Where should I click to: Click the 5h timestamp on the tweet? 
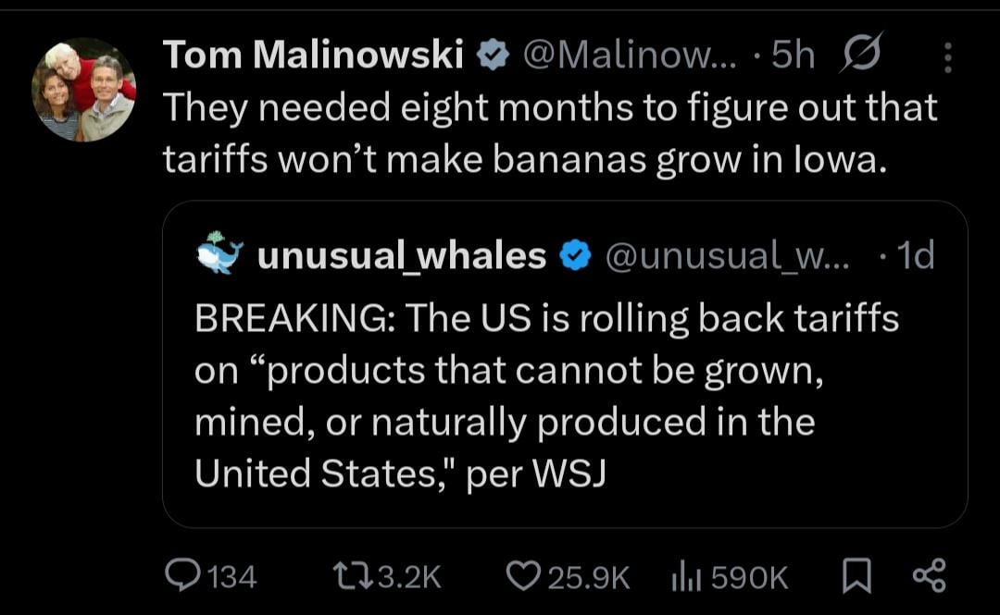[x=793, y=57]
